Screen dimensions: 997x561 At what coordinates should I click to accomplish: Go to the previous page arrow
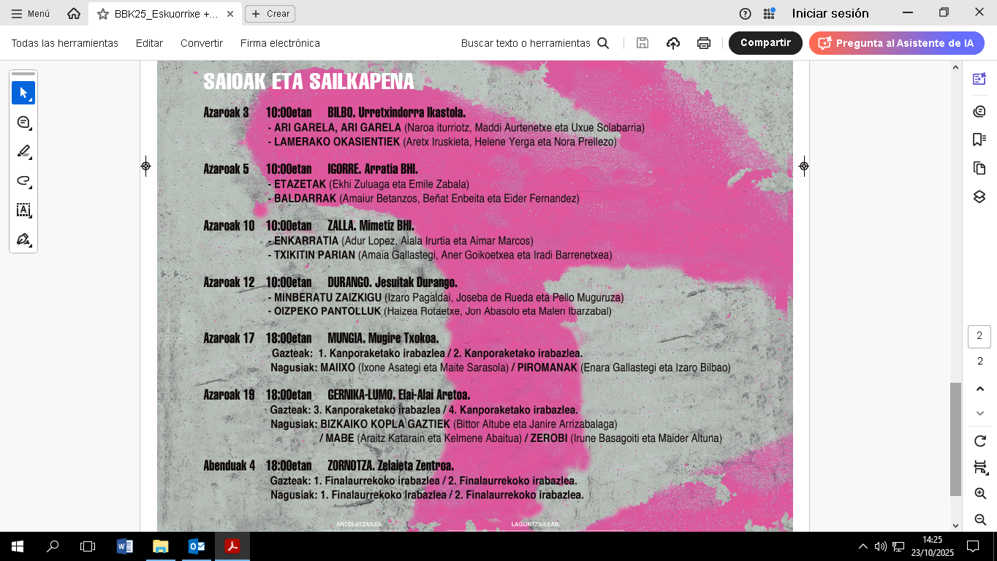coord(979,389)
